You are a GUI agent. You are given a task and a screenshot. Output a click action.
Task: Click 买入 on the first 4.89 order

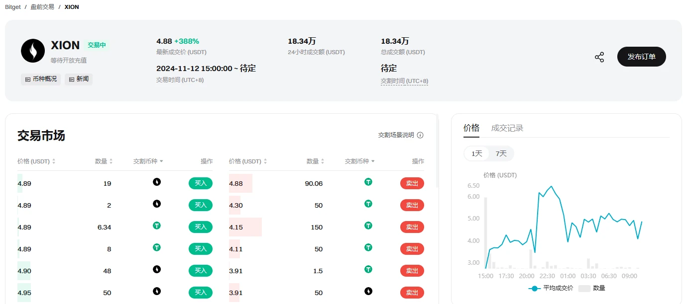coord(200,183)
